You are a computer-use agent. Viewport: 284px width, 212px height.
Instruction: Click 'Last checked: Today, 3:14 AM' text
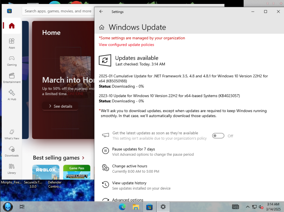[140, 64]
